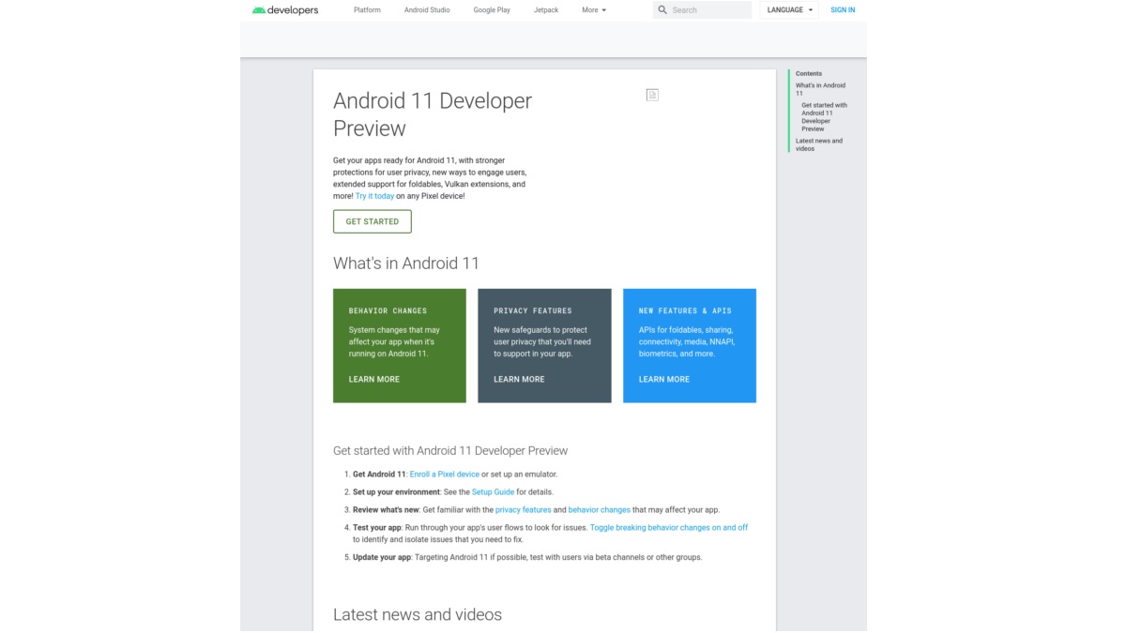
Task: Click Learn More on Behavior Changes card
Action: pos(374,380)
